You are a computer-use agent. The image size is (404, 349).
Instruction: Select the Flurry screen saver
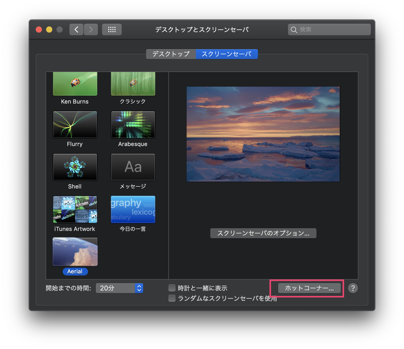point(75,125)
